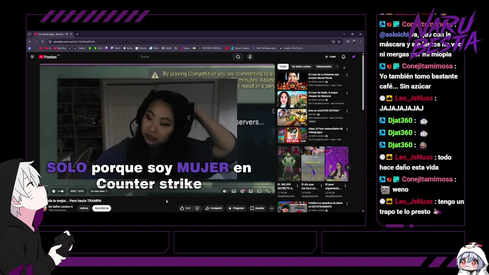The height and width of the screenshot is (275, 489).
Task: Open the Nexon Creators bookmark
Action: click(x=240, y=48)
